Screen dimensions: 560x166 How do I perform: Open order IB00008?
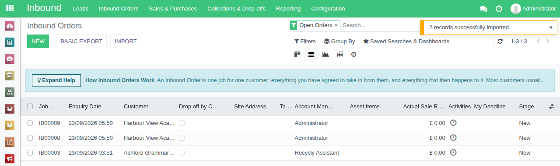[49, 138]
